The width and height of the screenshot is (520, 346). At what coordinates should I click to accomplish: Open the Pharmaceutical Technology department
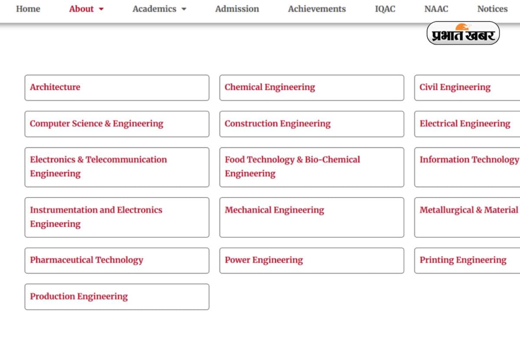point(87,260)
